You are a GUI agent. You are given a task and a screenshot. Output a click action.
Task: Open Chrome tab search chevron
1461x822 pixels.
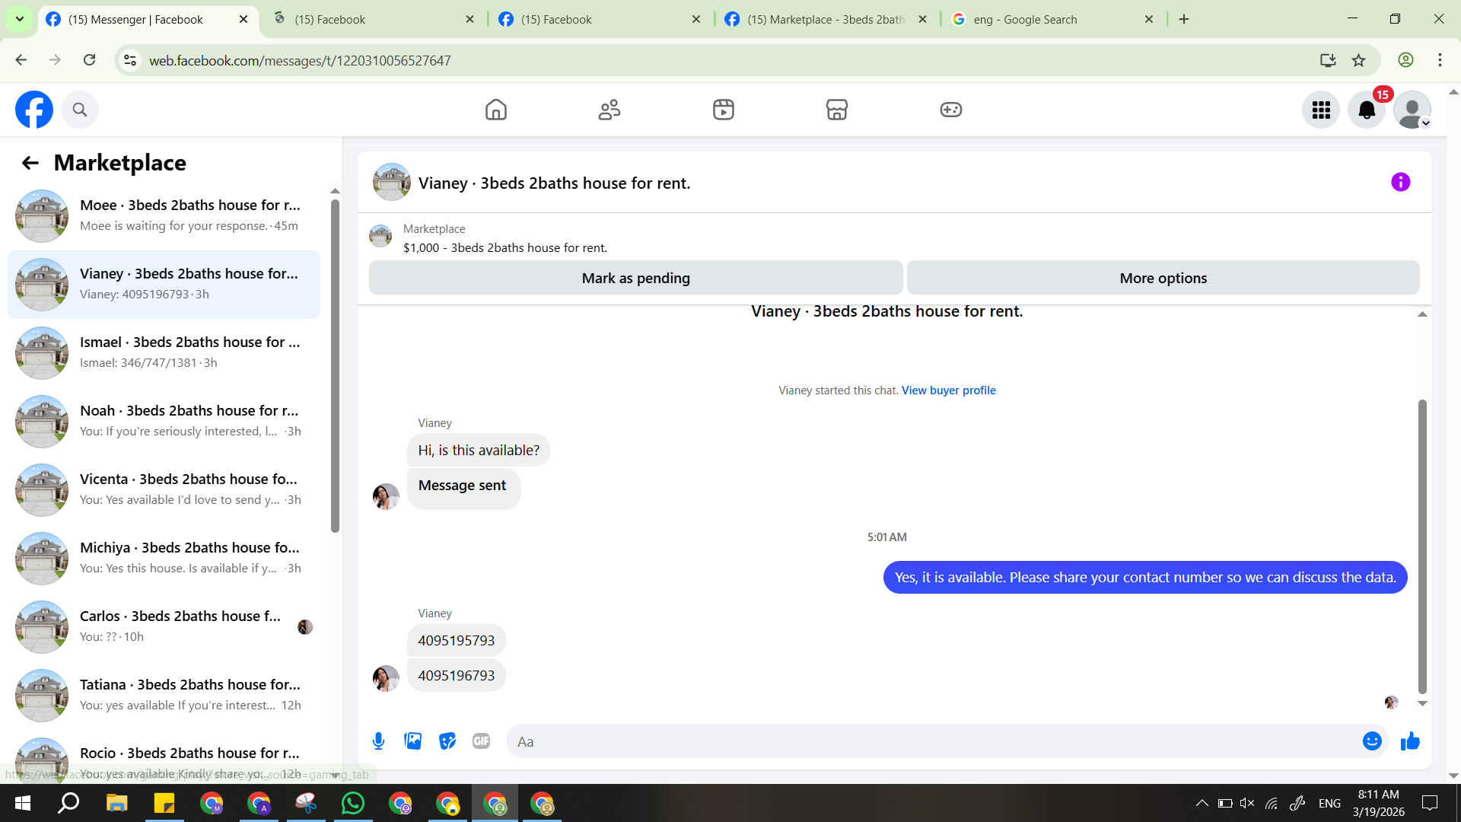pos(19,19)
